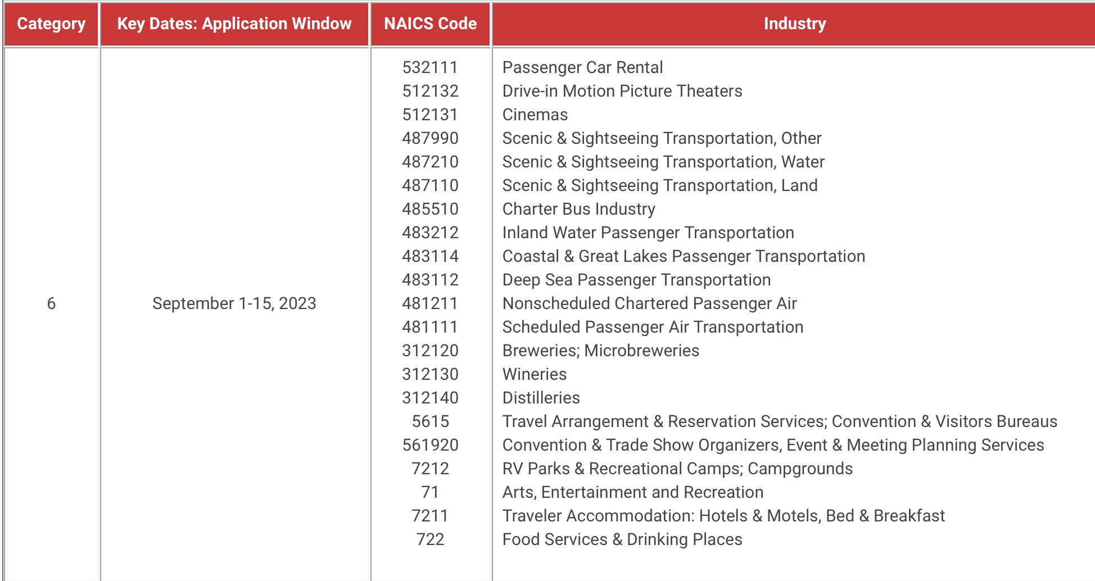Viewport: 1095px width, 581px height.
Task: Select Scheduled Passenger Air Transportation entry
Action: pos(652,327)
